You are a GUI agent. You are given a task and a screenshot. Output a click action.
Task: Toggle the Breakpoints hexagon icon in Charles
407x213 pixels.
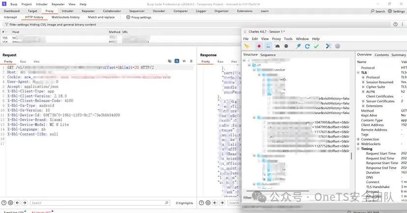coord(286,47)
